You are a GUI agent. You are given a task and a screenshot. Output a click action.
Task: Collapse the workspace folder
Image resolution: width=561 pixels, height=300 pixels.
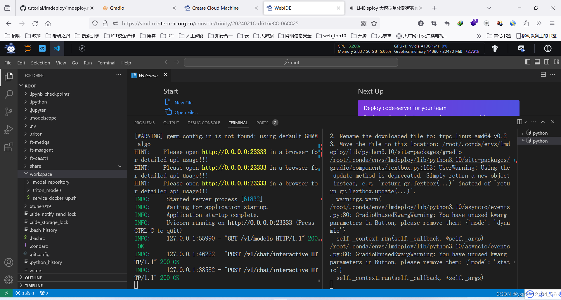point(41,174)
